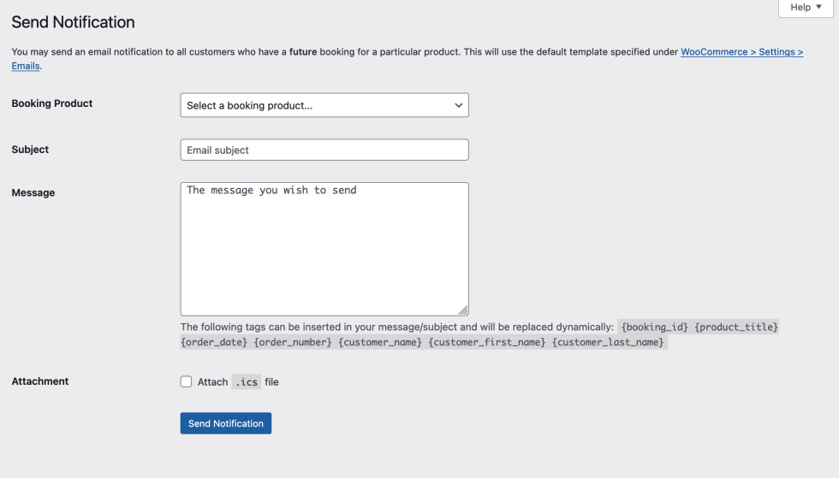Viewport: 839px width, 478px height.
Task: Click the Booking Product field label
Action: click(x=52, y=103)
